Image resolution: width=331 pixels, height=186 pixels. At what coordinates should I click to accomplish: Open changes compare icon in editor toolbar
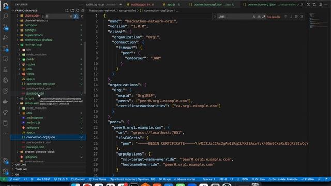(314, 4)
